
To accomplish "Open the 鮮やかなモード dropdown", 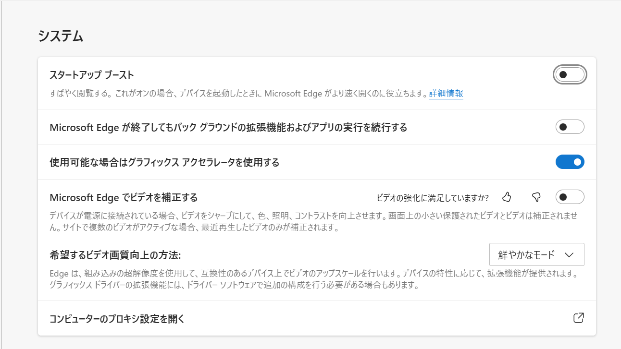I will 536,254.
